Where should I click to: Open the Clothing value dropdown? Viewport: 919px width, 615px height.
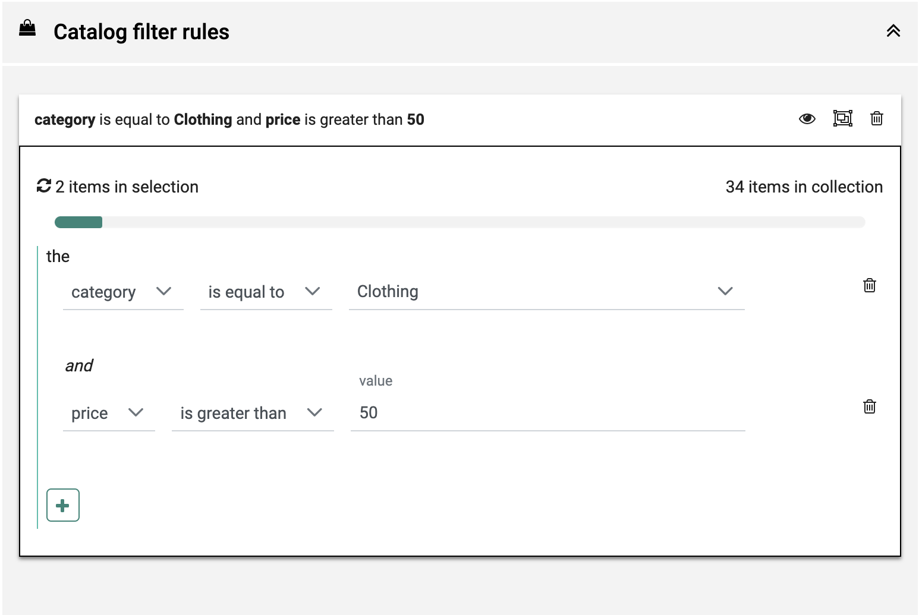[546, 291]
